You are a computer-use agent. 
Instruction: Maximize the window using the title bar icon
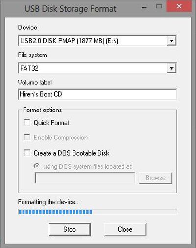pos(159,6)
